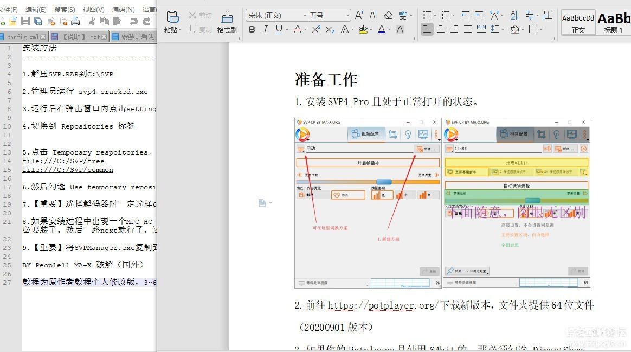Expand the line spacing dropdown arrow
The width and height of the screenshot is (631, 352).
point(503,29)
